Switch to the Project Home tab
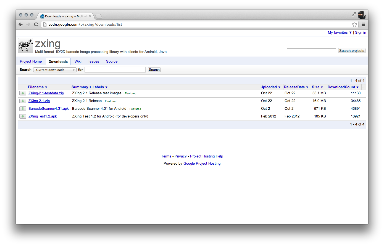 [x=31, y=62]
